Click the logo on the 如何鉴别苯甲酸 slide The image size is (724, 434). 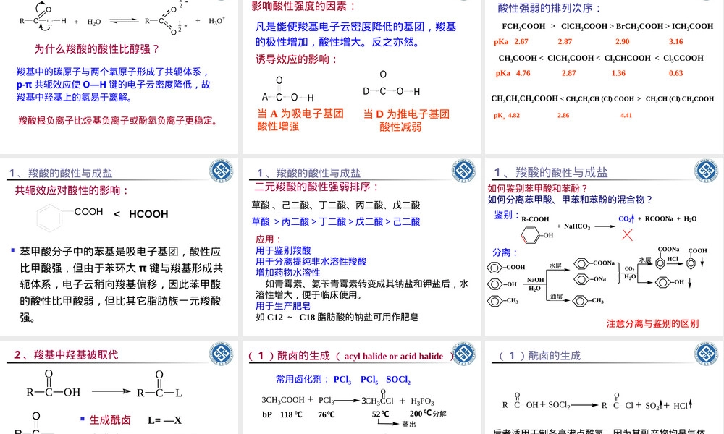coord(706,171)
